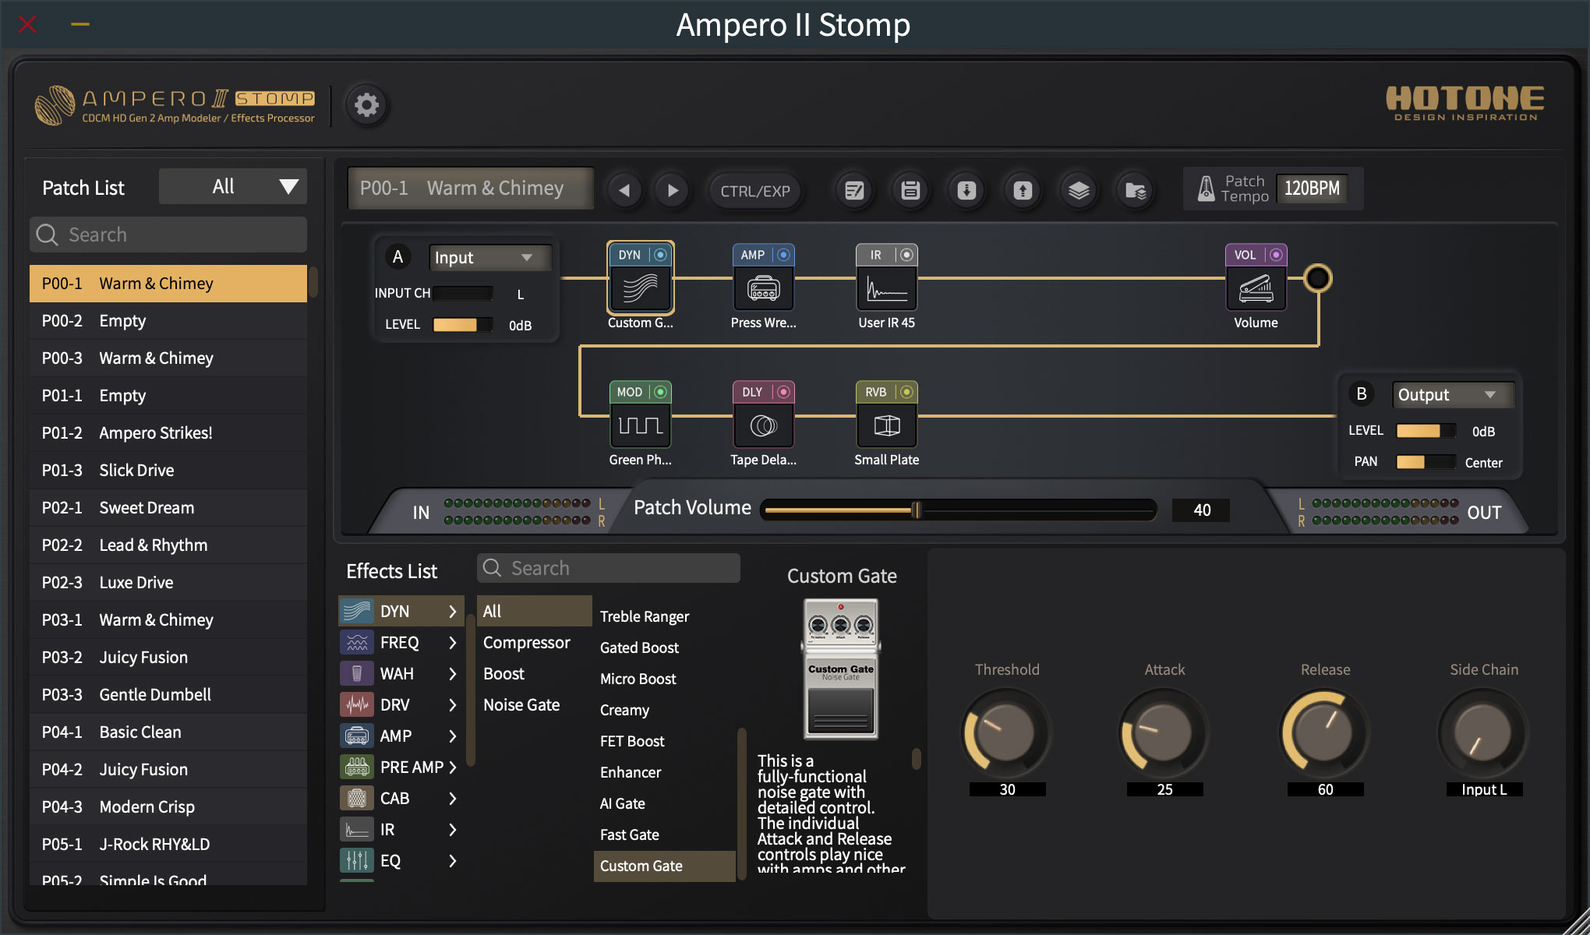
Task: Click the next patch arrow button
Action: (672, 189)
